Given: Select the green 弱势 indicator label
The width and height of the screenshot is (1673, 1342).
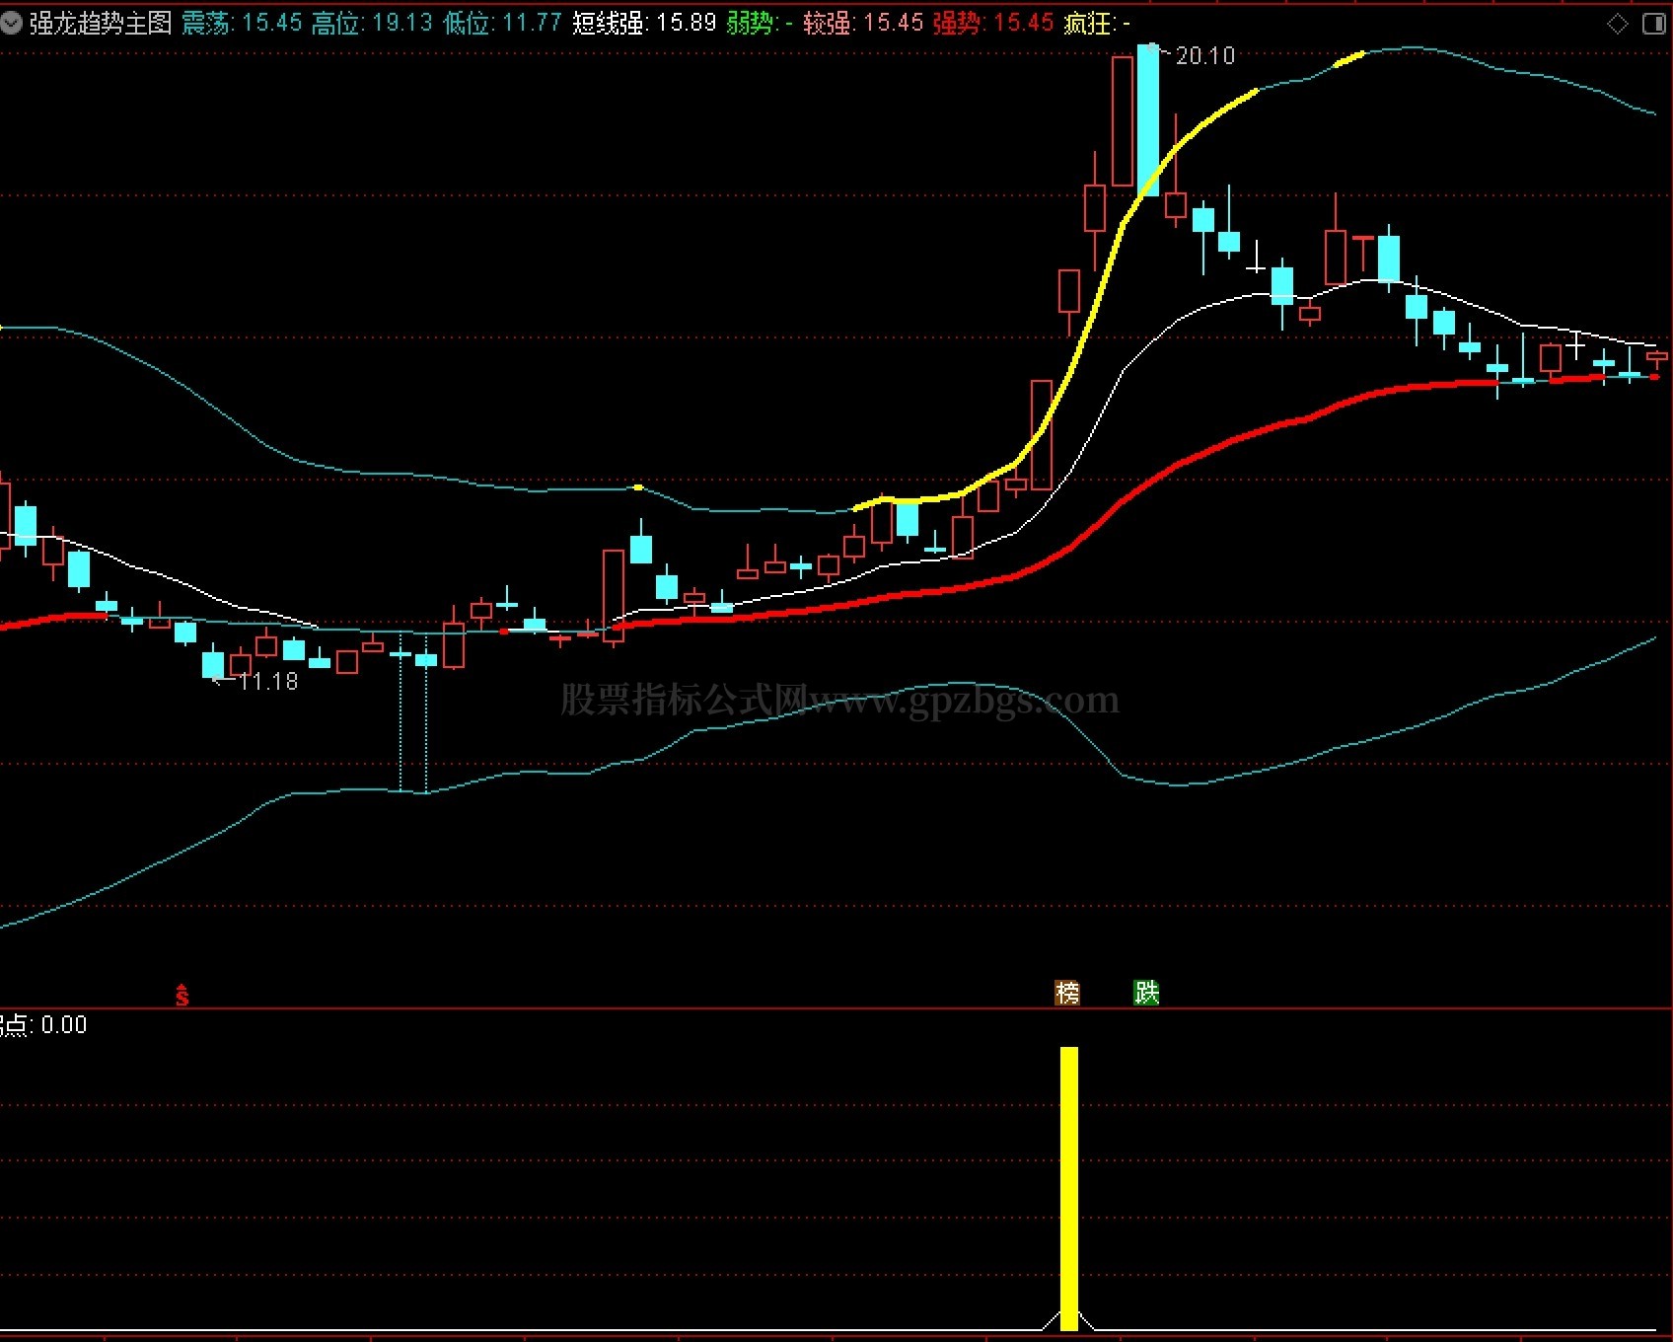Looking at the screenshot, I should 751,23.
